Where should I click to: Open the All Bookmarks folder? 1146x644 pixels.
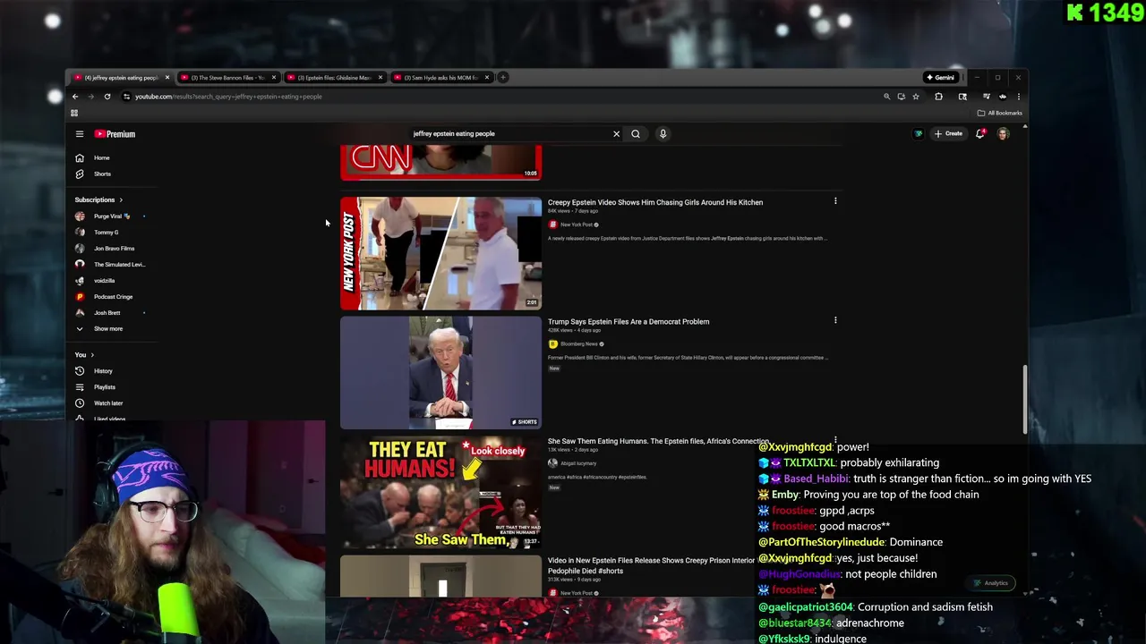pos(999,114)
